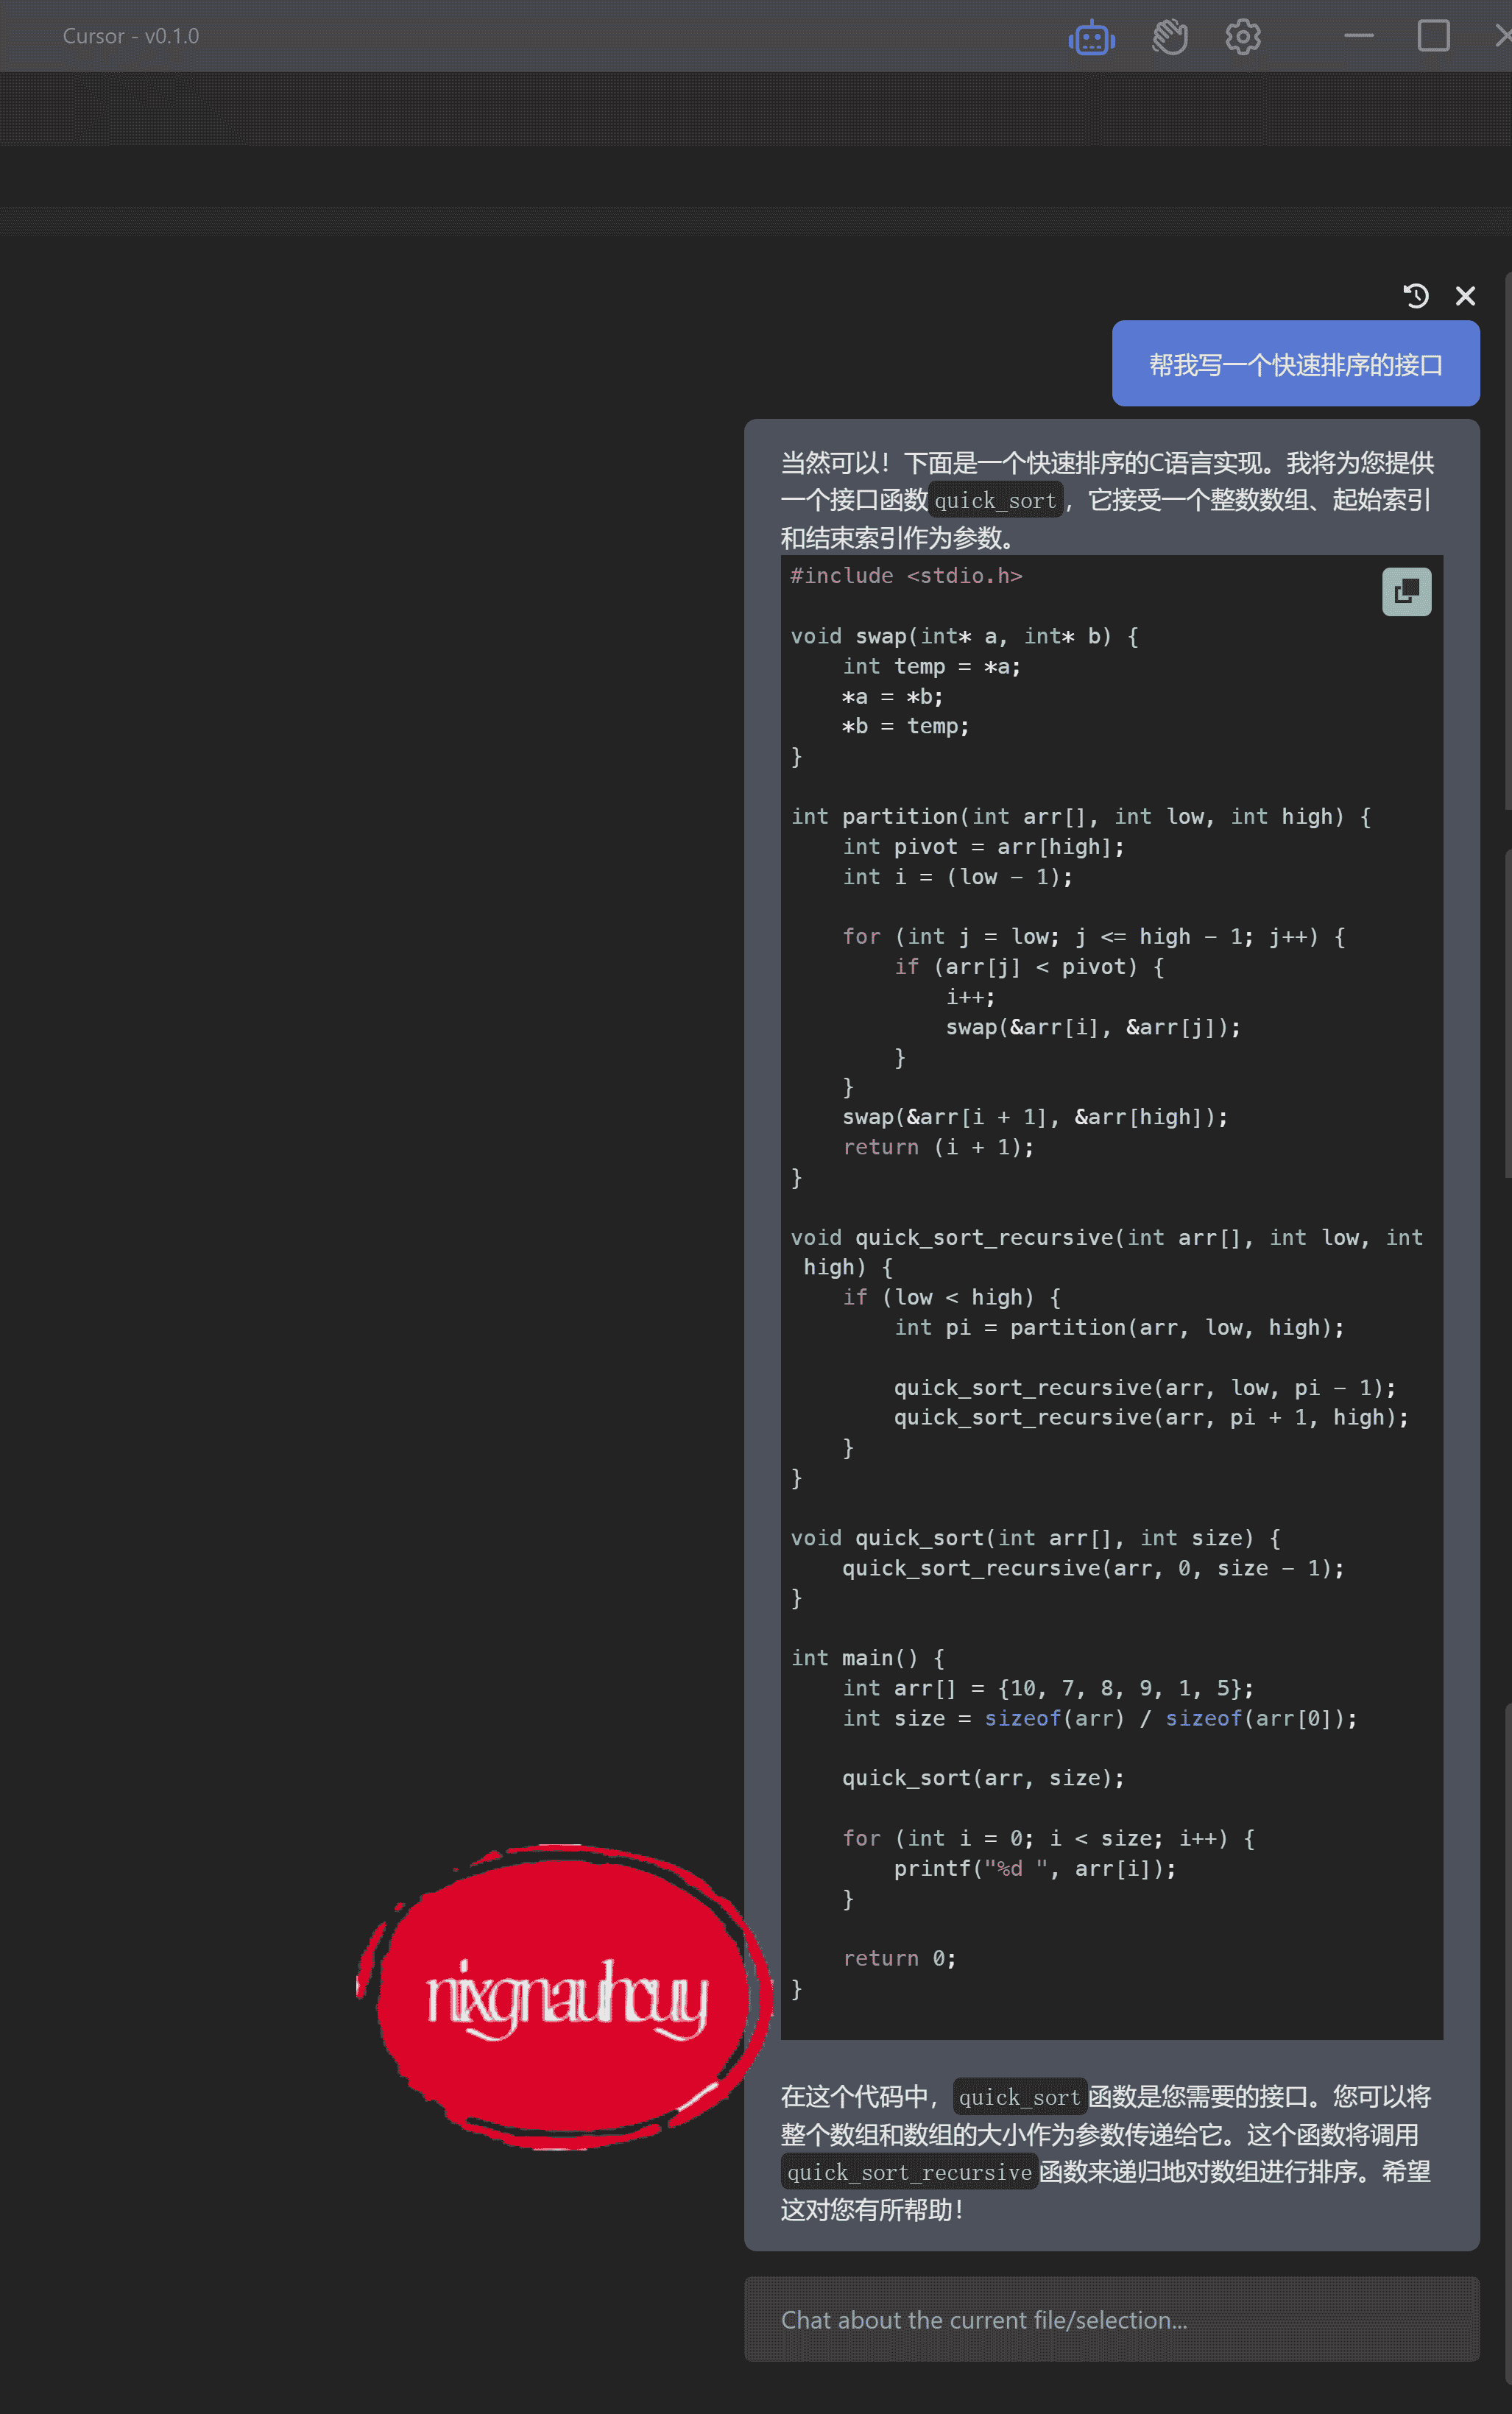Maximize the Cursor window
The image size is (1512, 2414).
[x=1433, y=36]
